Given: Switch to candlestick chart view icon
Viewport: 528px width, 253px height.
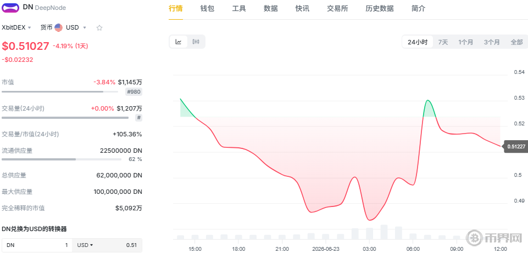Looking at the screenshot, I should click(x=196, y=42).
